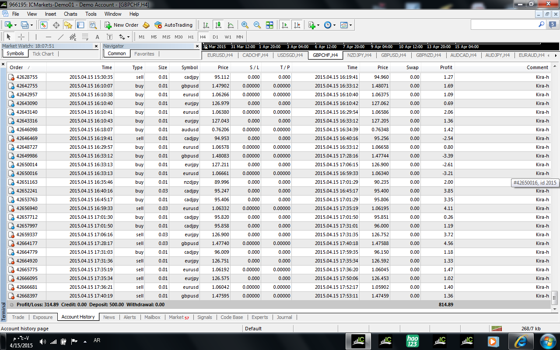
Task: Expand the Profiles dropdown arrow
Action: tap(31, 25)
